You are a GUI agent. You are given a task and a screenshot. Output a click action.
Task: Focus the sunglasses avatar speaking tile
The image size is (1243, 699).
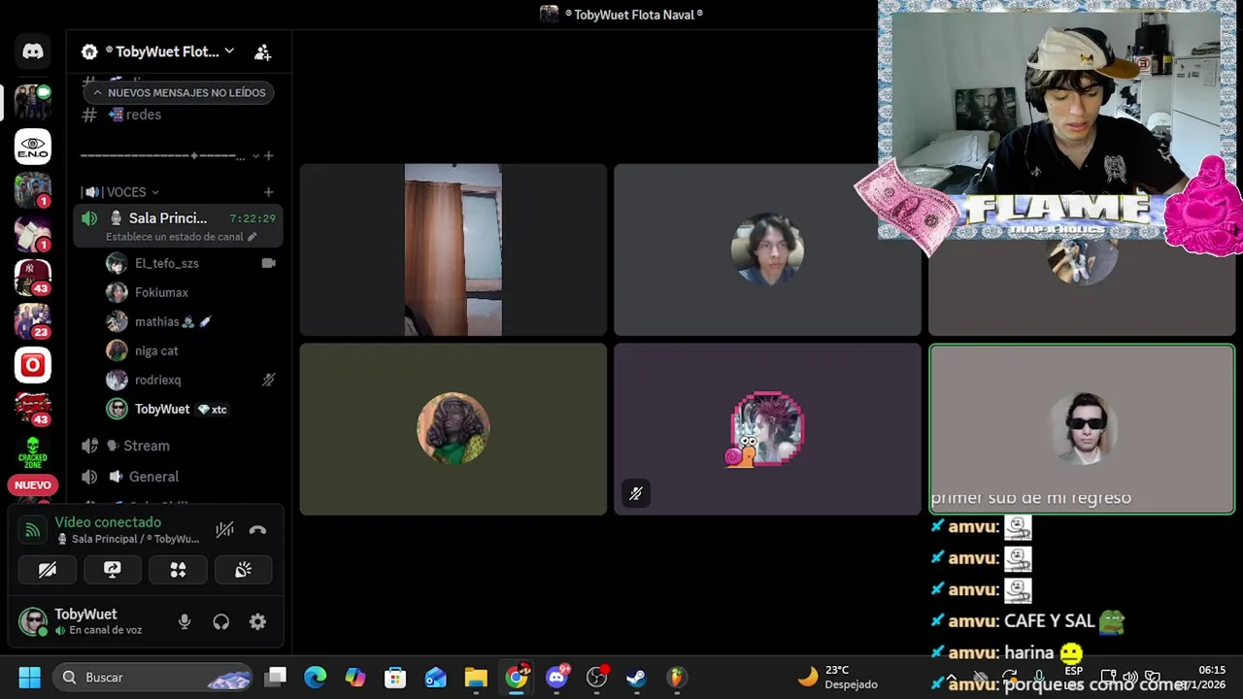[1082, 429]
